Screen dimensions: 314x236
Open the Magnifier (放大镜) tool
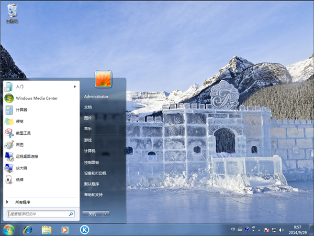click(21, 168)
